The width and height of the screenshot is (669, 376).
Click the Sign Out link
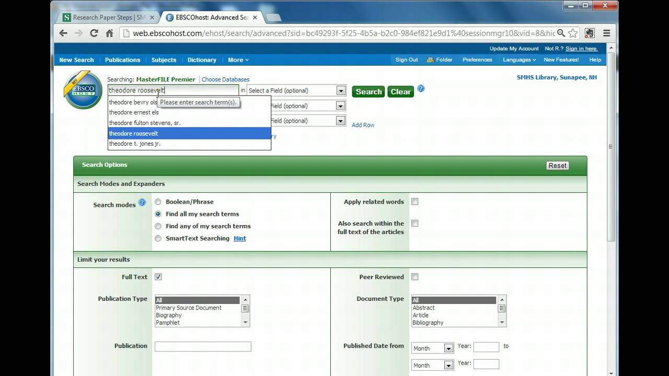[x=407, y=60]
